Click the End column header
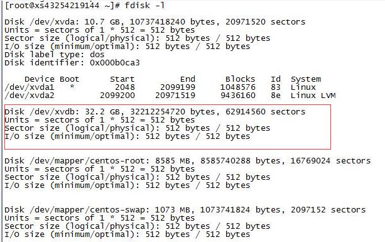The image size is (385, 242). tap(188, 79)
